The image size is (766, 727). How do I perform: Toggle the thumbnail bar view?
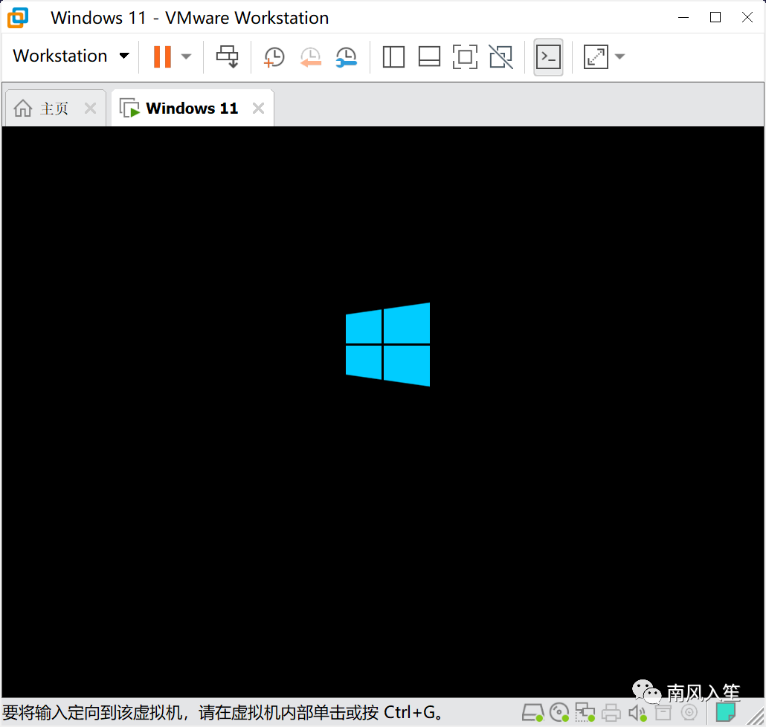429,56
